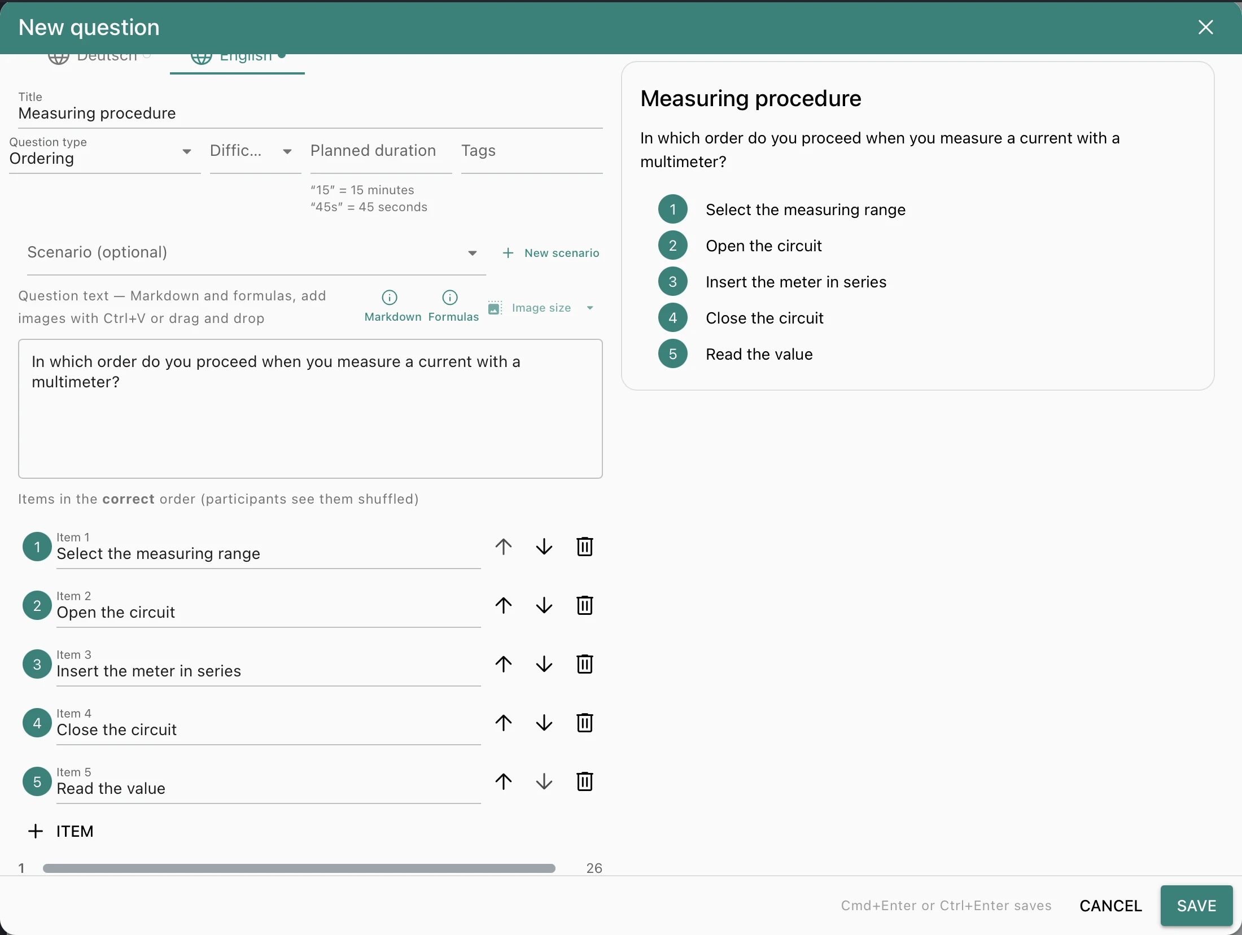The width and height of the screenshot is (1242, 935).
Task: Delete the 'Close the circuit' item
Action: [x=585, y=723]
